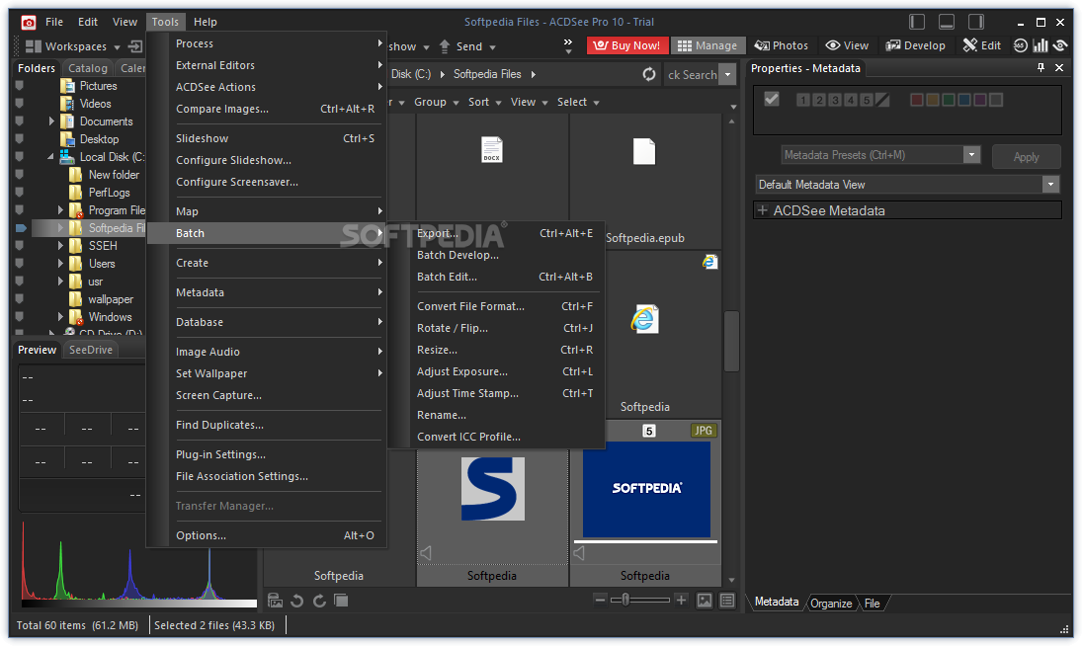
Task: Open the Photos mode
Action: pos(782,45)
